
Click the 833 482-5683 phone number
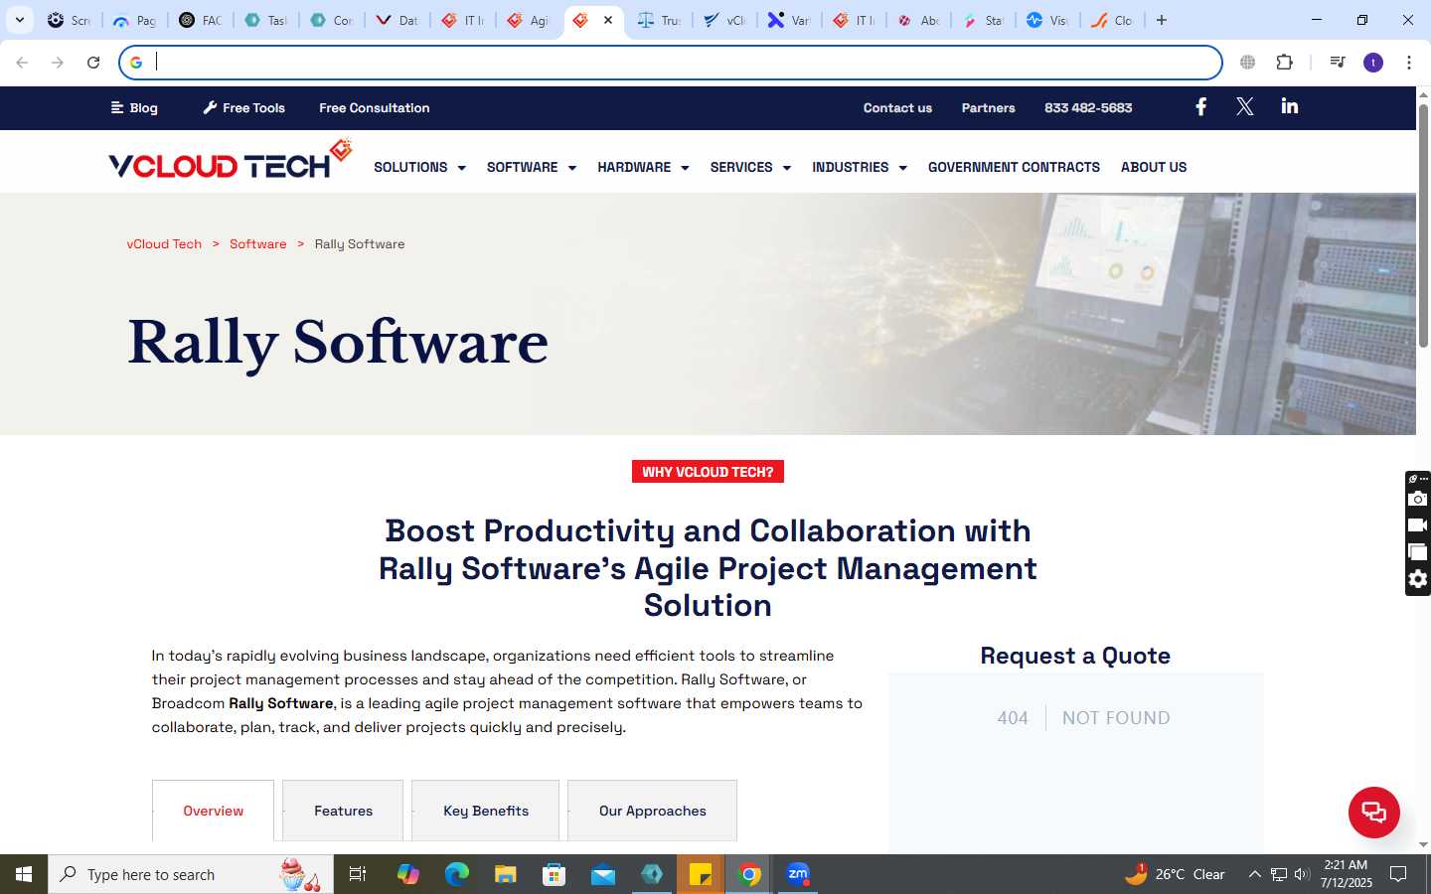click(x=1088, y=107)
